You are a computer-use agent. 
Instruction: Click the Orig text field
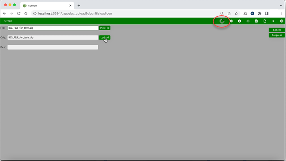point(53,38)
